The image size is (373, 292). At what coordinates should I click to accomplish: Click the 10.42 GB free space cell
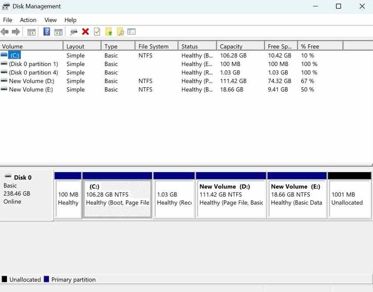(280, 55)
